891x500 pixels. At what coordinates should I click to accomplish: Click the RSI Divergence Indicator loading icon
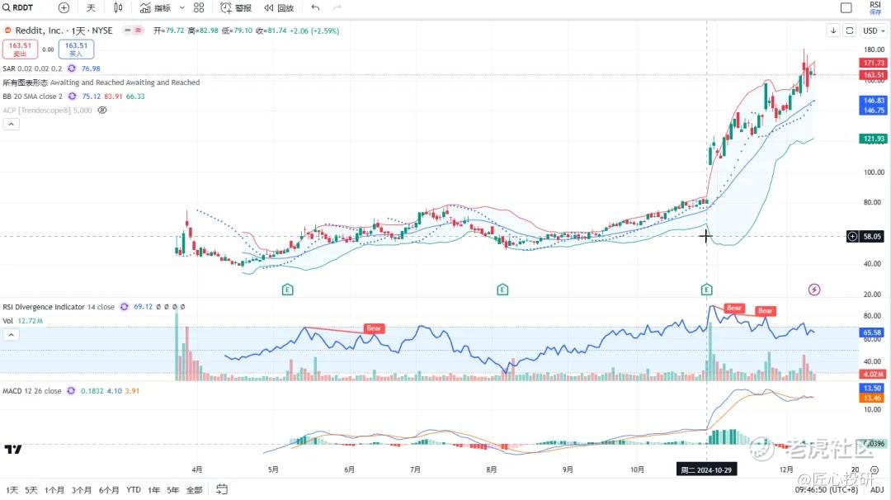coord(124,307)
